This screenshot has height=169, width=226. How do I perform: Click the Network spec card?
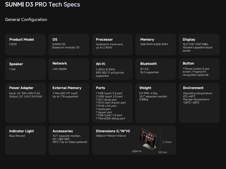pos(69,69)
